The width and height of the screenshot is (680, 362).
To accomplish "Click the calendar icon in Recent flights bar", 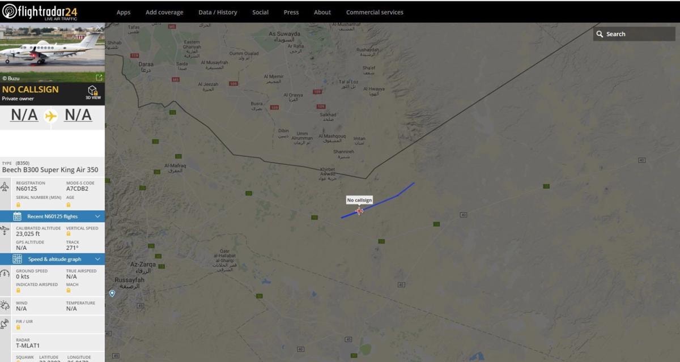I will (x=17, y=216).
